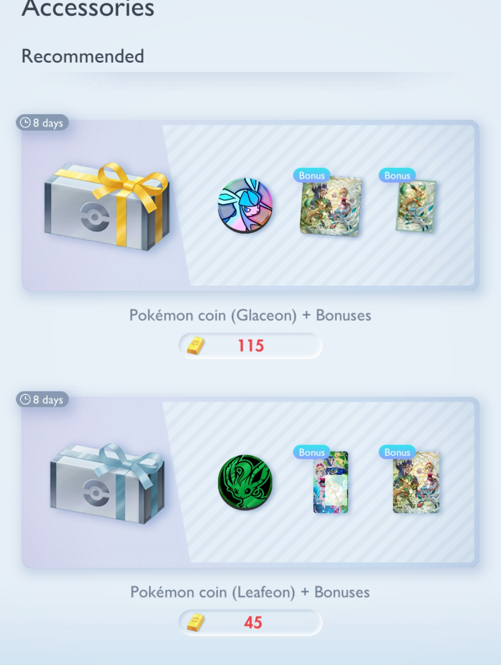This screenshot has width=501, height=665.
Task: Tap the 8 days timer on Glaceon bundle
Action: (42, 123)
